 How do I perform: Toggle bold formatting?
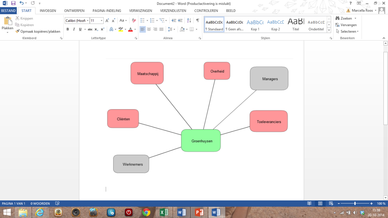(68, 29)
